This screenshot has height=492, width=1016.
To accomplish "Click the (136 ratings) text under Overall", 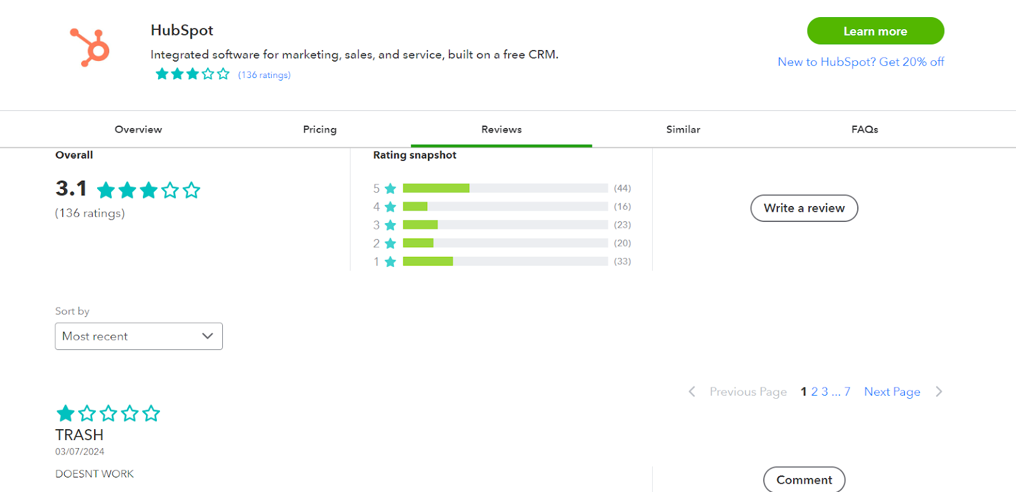I will 90,213.
